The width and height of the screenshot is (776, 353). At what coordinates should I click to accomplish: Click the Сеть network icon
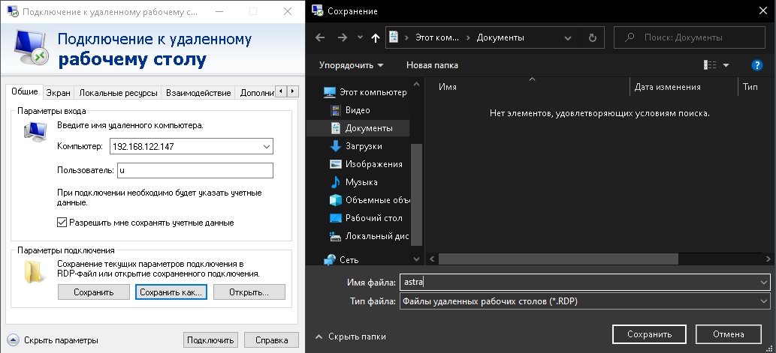330,259
